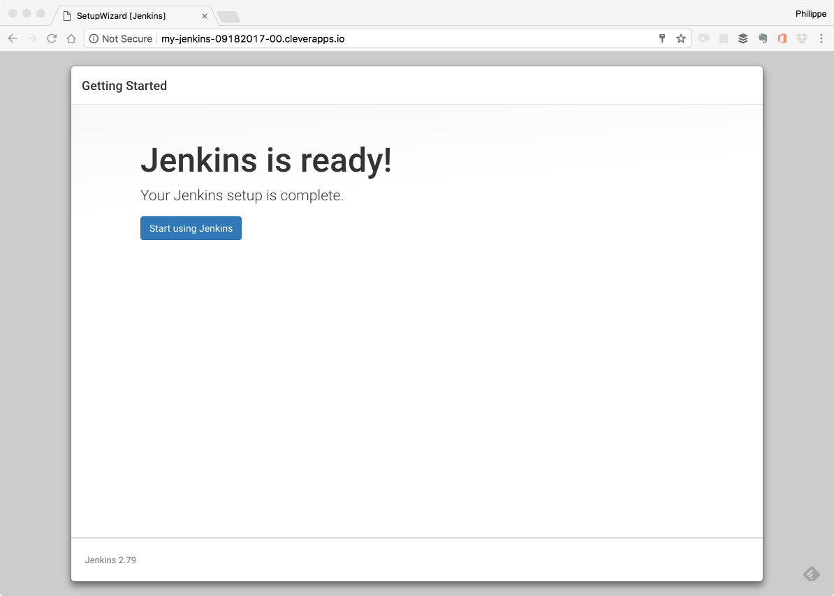
Task: Click the home icon in the toolbar
Action: pyautogui.click(x=71, y=38)
